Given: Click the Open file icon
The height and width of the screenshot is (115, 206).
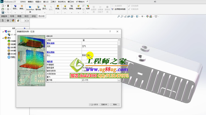Looking at the screenshot, I should point(3,9).
